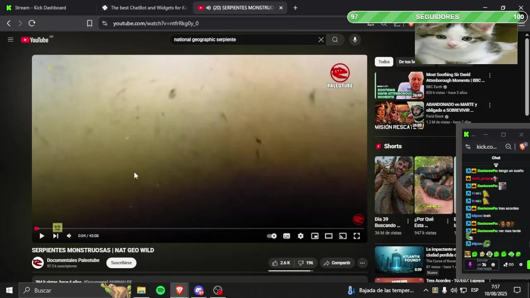The height and width of the screenshot is (298, 530).
Task: Open File Explorer from taskbar
Action: point(141,291)
